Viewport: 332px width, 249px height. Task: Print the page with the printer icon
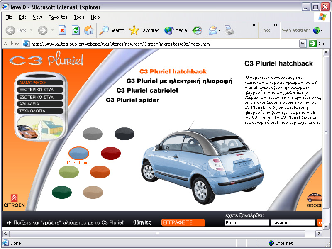click(229, 30)
